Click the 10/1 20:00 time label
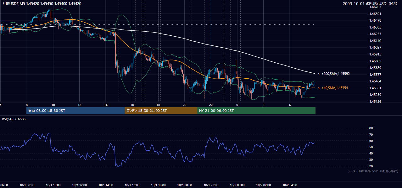The width and height of the screenshot is (402, 188). (x=185, y=185)
